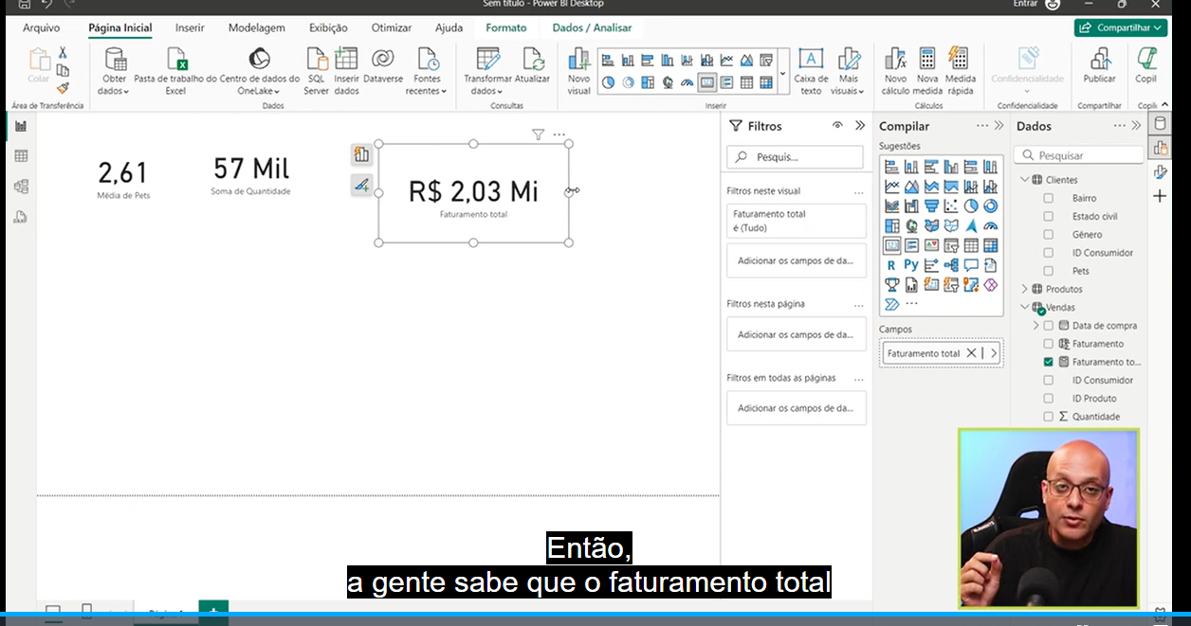The image size is (1191, 626).
Task: Expand the visuals gallery dropdown arrow in ribbon
Action: point(782,73)
